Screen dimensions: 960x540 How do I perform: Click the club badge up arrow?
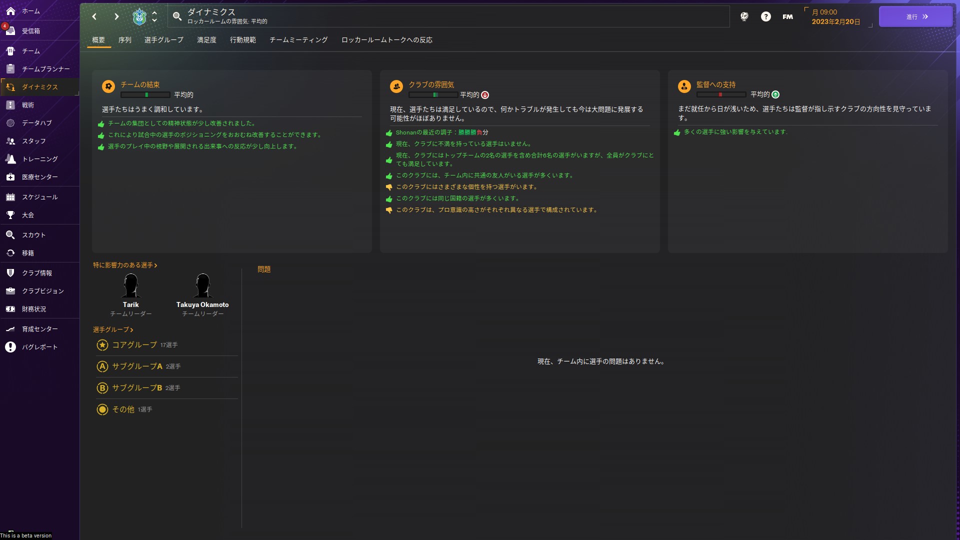(154, 12)
